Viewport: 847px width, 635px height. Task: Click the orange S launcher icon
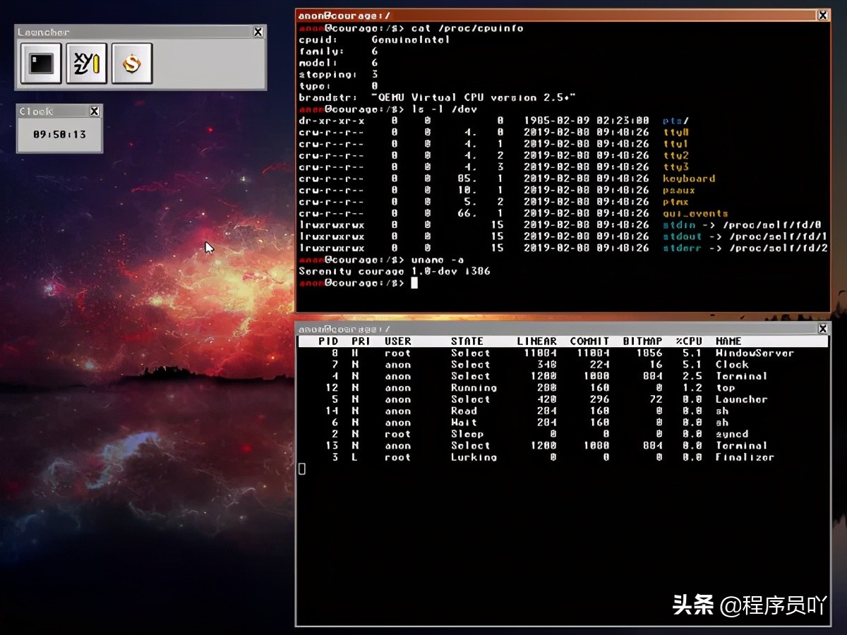point(132,64)
